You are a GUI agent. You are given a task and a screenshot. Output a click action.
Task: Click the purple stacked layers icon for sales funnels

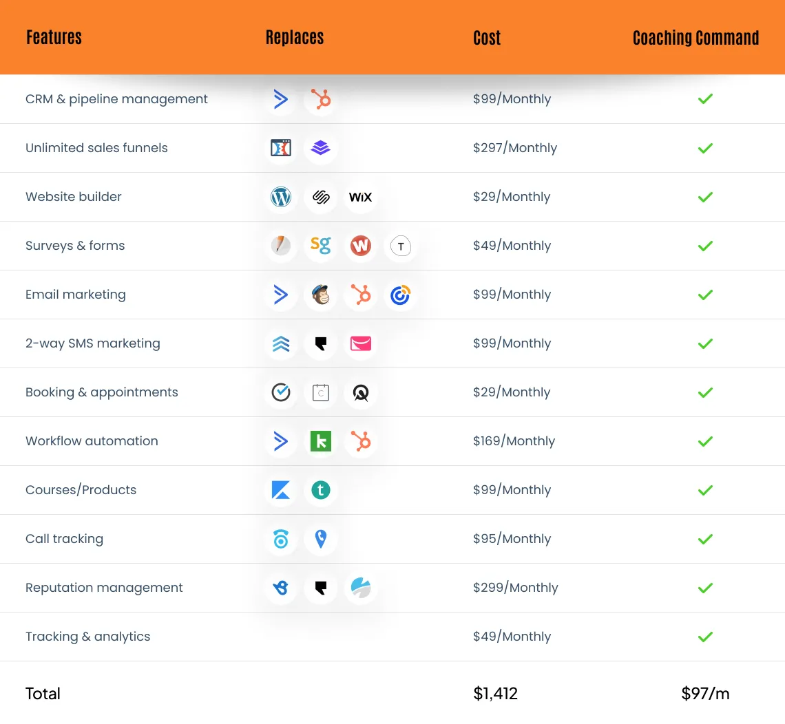tap(320, 148)
